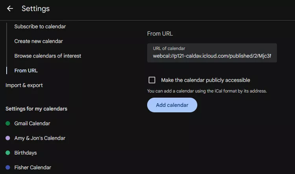Click the color dot next to Birthdays
295x174 pixels.
[8, 153]
